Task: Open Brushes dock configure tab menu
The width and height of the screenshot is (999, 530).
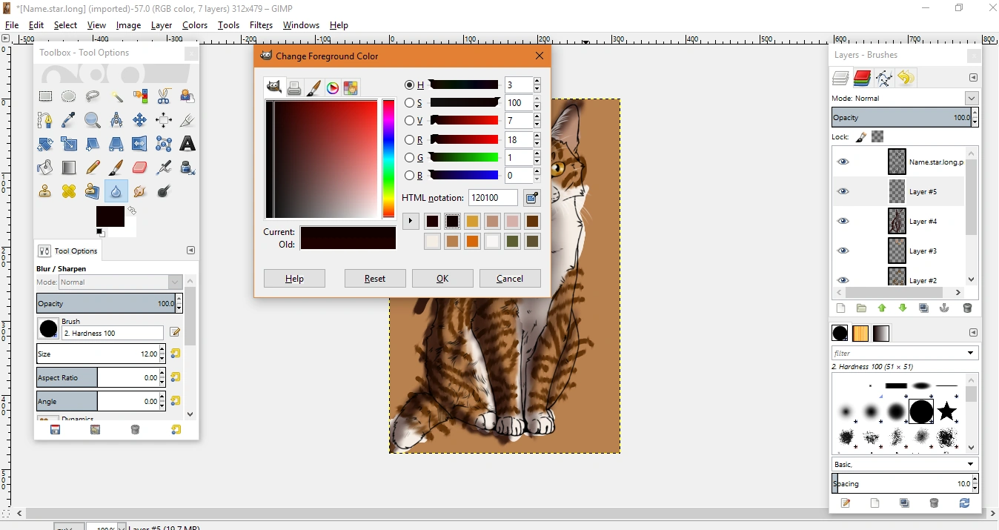Action: [x=974, y=333]
